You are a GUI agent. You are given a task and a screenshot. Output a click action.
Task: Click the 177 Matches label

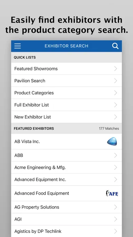point(109,128)
